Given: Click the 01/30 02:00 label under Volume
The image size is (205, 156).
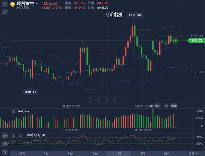Looking at the screenshot, I should point(143,130).
